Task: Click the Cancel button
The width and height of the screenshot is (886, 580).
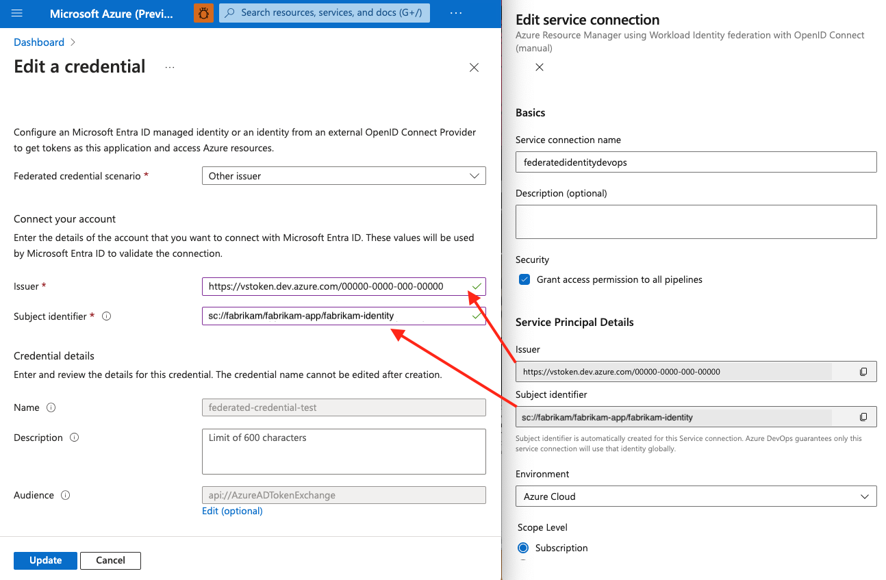Action: pyautogui.click(x=110, y=560)
